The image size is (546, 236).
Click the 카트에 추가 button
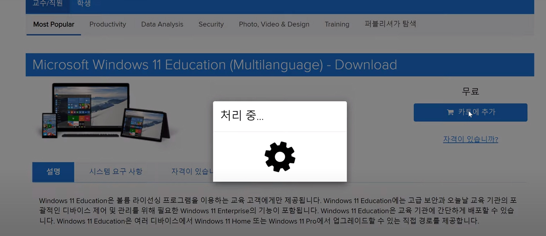470,112
